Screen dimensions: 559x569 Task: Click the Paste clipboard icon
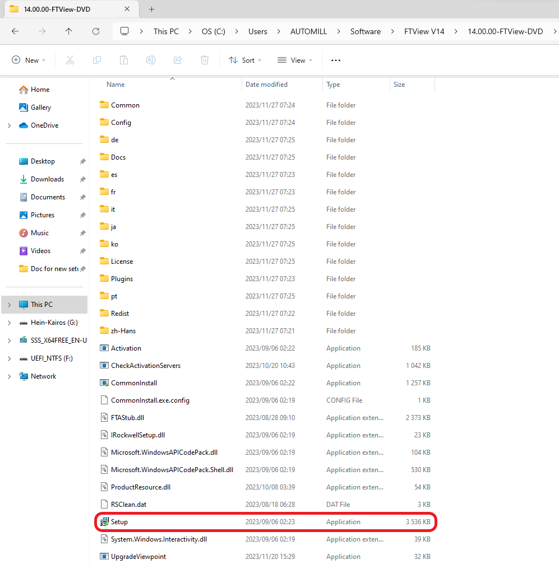tap(124, 60)
